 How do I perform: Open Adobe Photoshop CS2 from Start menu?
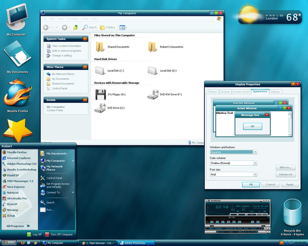tap(19, 164)
